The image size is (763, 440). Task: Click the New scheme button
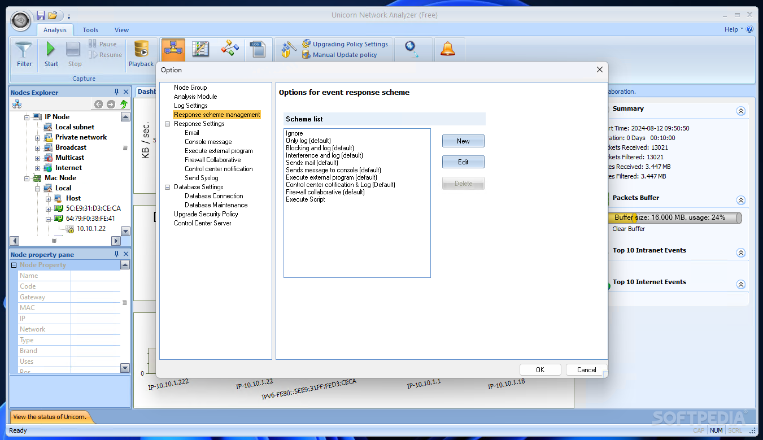coord(463,141)
